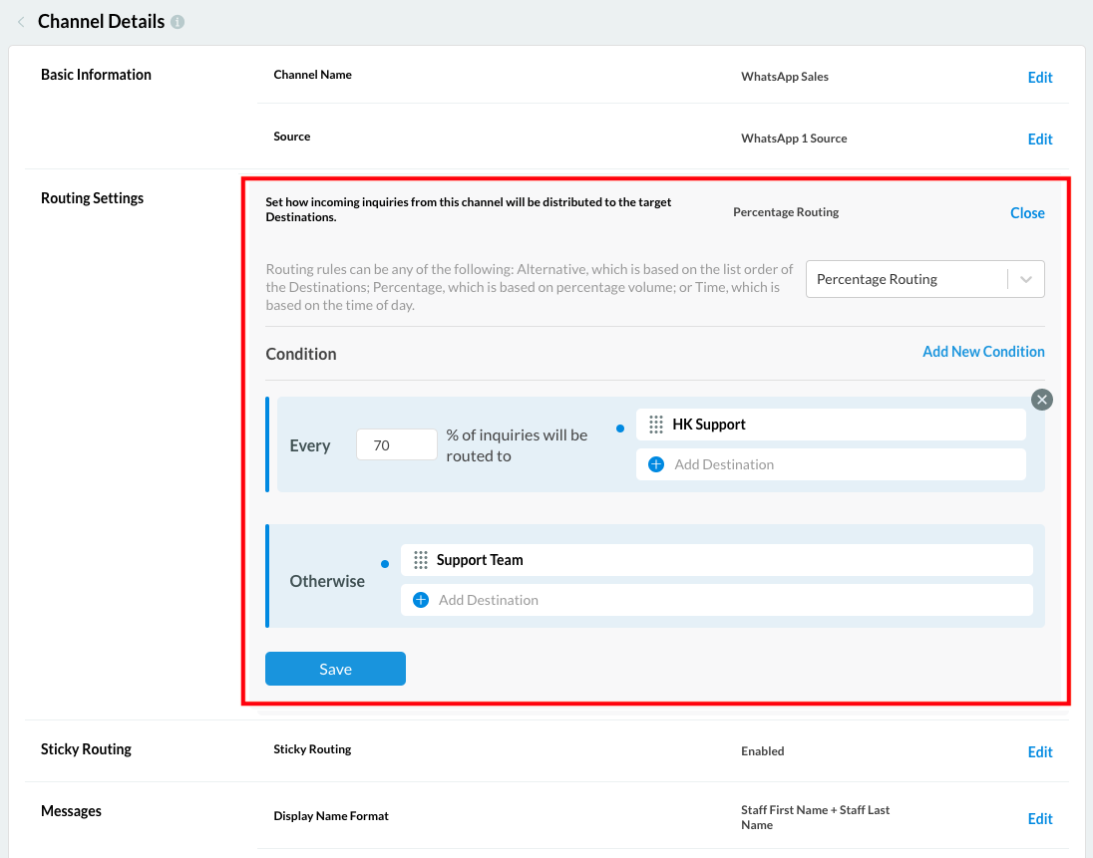Add a new routing condition
1093x858 pixels.
pos(983,352)
